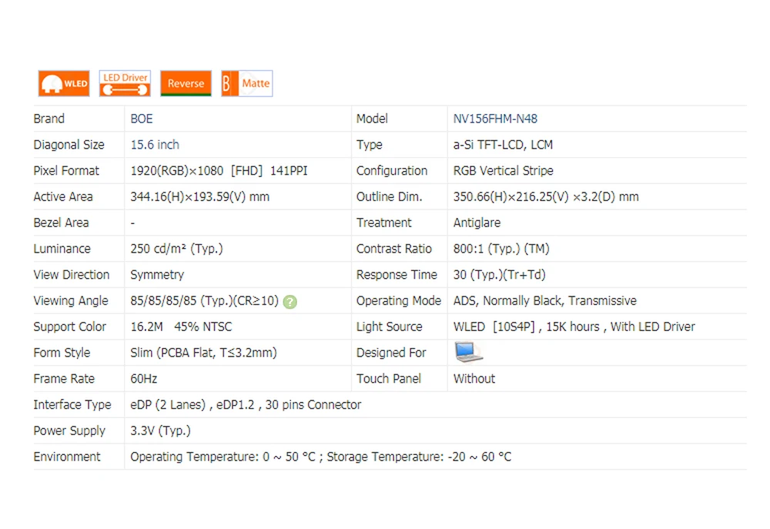Click the Without touch panel value
Viewport: 770px width, 529px height.
point(474,379)
